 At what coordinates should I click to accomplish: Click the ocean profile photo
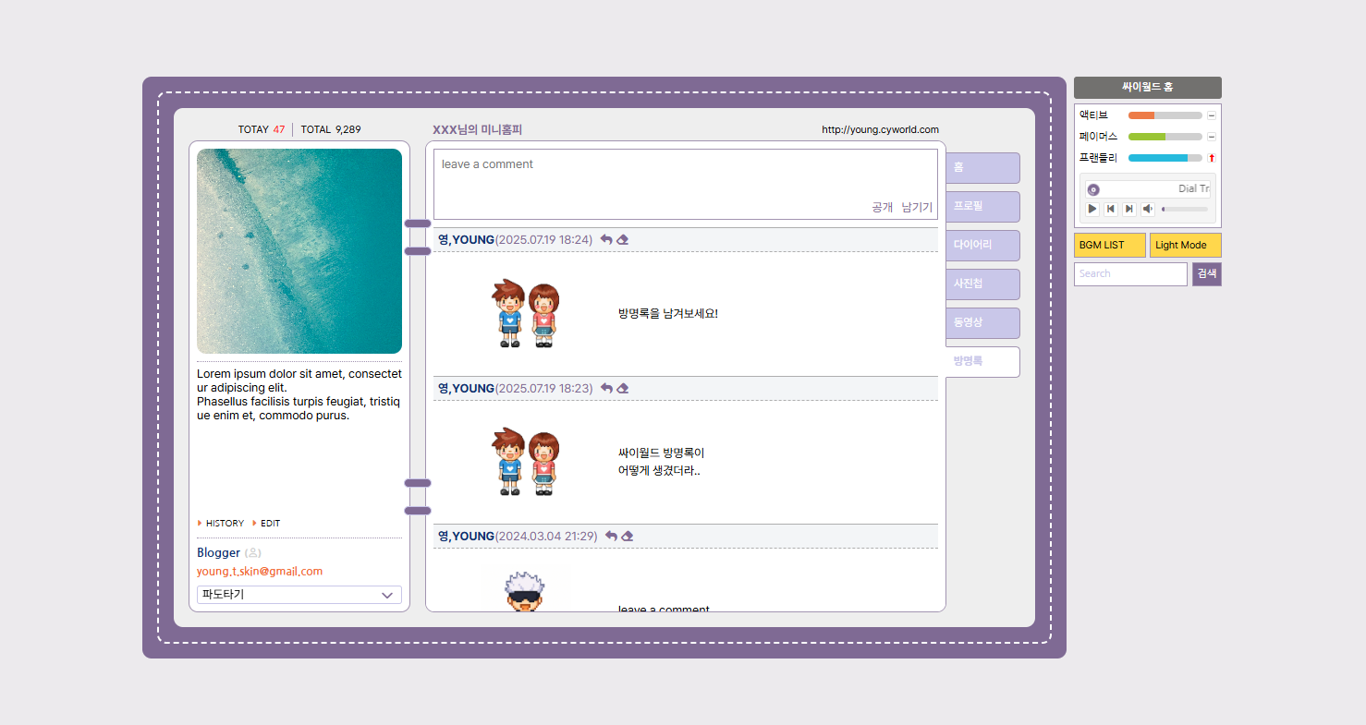[x=299, y=251]
